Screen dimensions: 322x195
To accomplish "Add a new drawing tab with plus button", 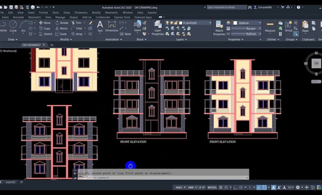I will 52,45.
